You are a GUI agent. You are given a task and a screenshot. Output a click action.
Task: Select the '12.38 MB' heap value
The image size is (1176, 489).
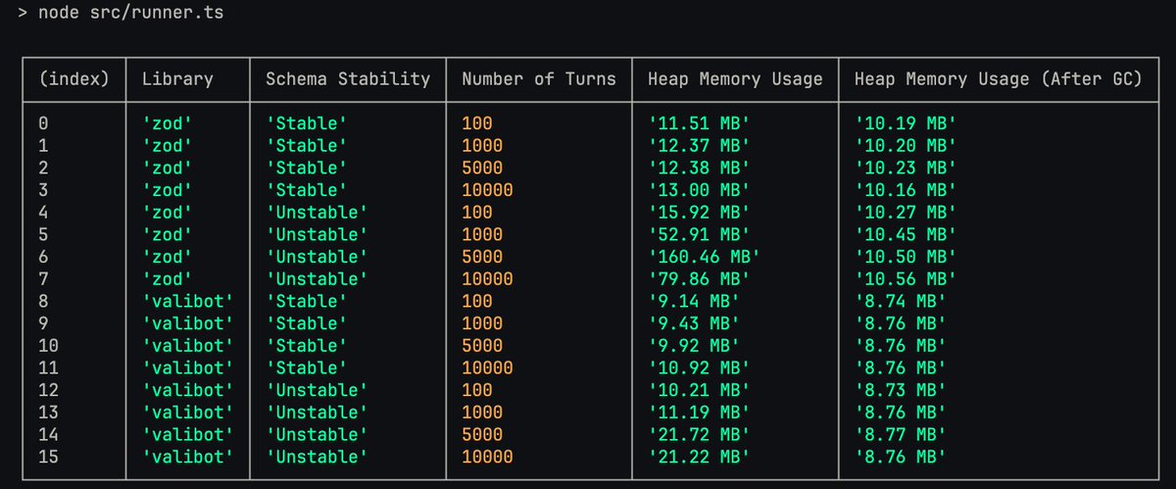[699, 168]
